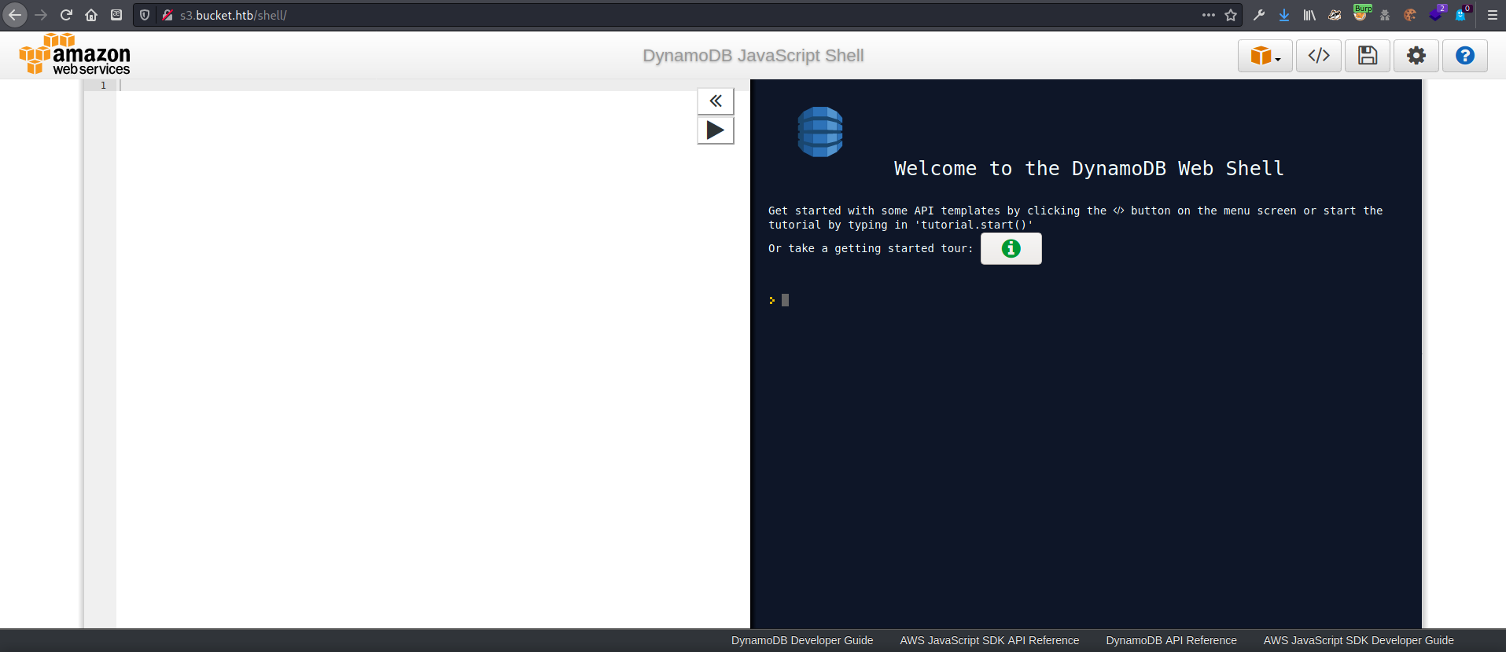Click the Amazon Web Services logo
Image resolution: width=1506 pixels, height=652 pixels.
tap(75, 55)
